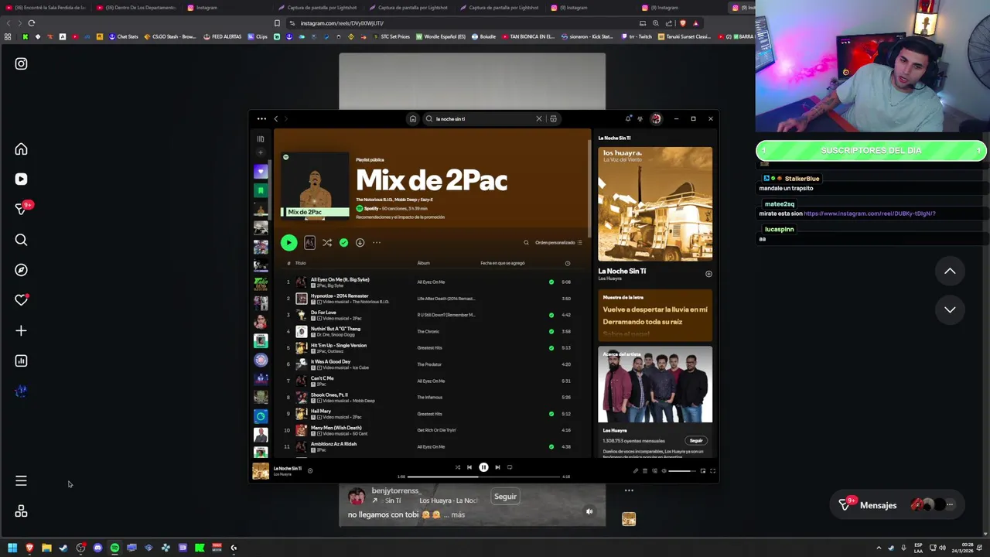
Task: Open Spotify friends activity icon
Action: coord(640,119)
